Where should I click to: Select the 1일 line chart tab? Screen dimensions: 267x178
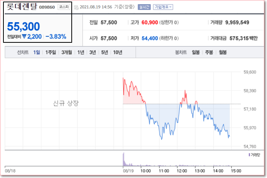coord(37,52)
